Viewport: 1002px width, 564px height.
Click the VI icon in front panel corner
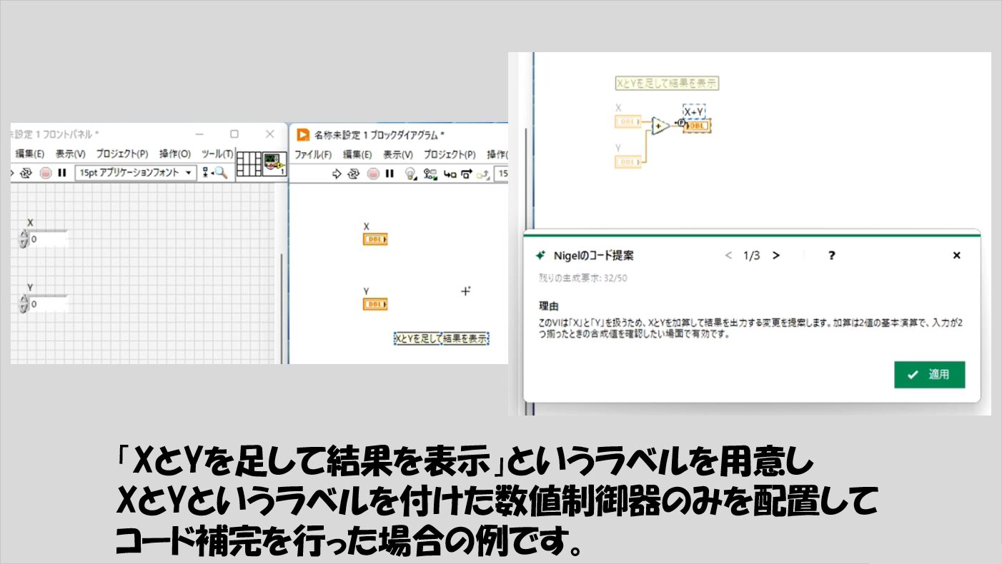coord(273,163)
